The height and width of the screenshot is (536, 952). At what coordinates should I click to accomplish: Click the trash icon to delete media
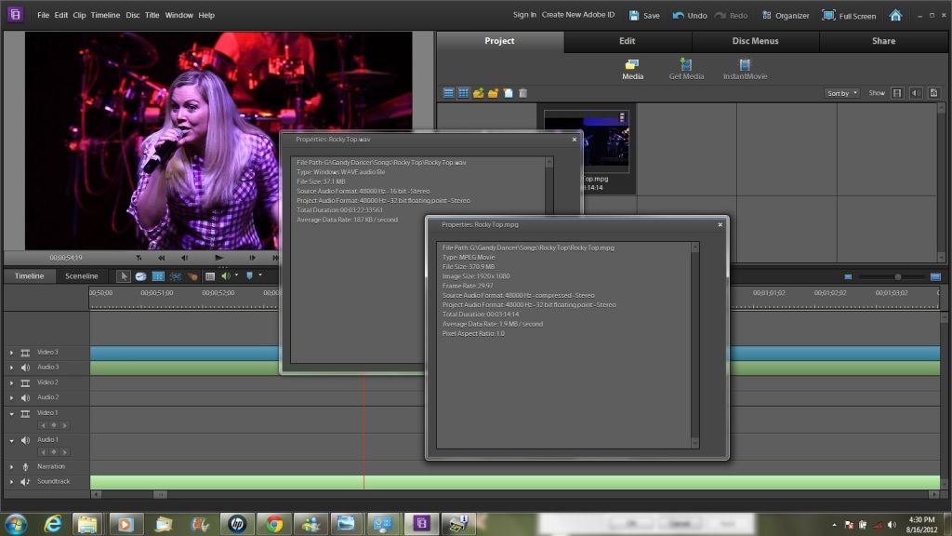522,93
